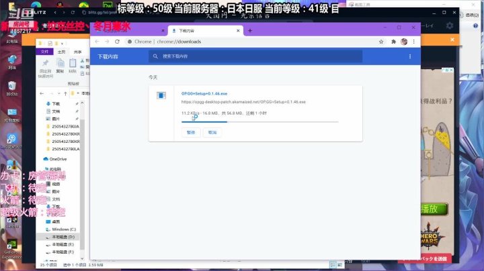Screen dimensions: 484x271
Task: Close the first Chrome tab
Action: point(163,30)
